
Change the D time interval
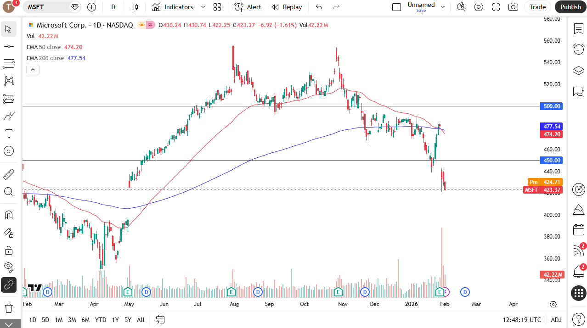(x=113, y=7)
